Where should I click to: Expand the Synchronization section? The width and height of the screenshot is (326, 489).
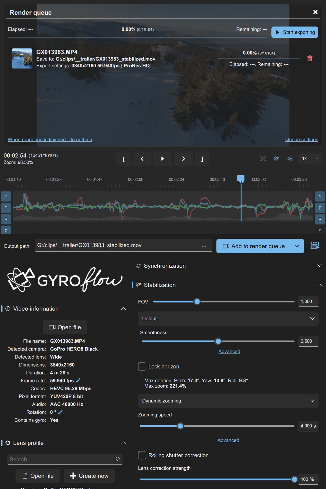tap(228, 266)
